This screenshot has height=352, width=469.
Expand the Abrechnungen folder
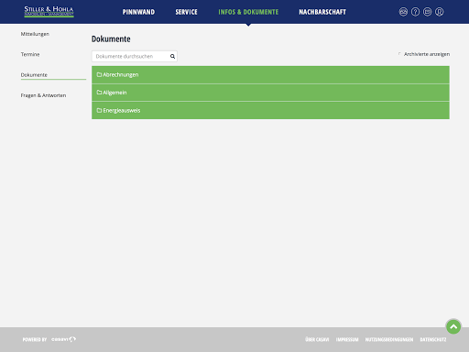270,74
